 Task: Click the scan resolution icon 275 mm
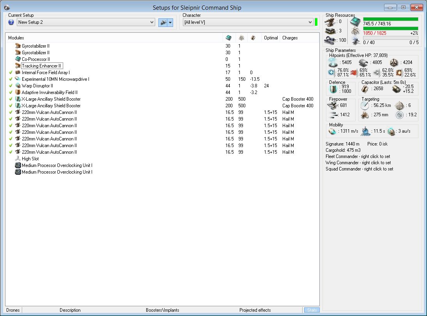click(365, 115)
